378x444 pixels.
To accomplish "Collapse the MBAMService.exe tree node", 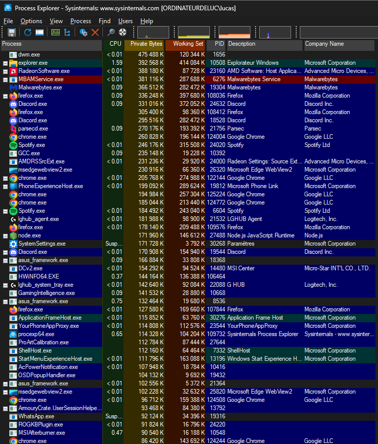I will point(5,80).
